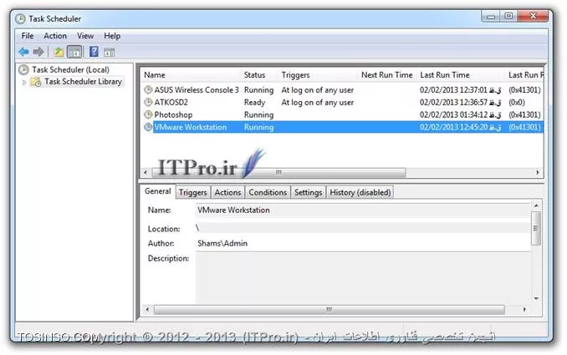Expand the Task Scheduler Library tree node
The image size is (567, 355).
[x=24, y=83]
